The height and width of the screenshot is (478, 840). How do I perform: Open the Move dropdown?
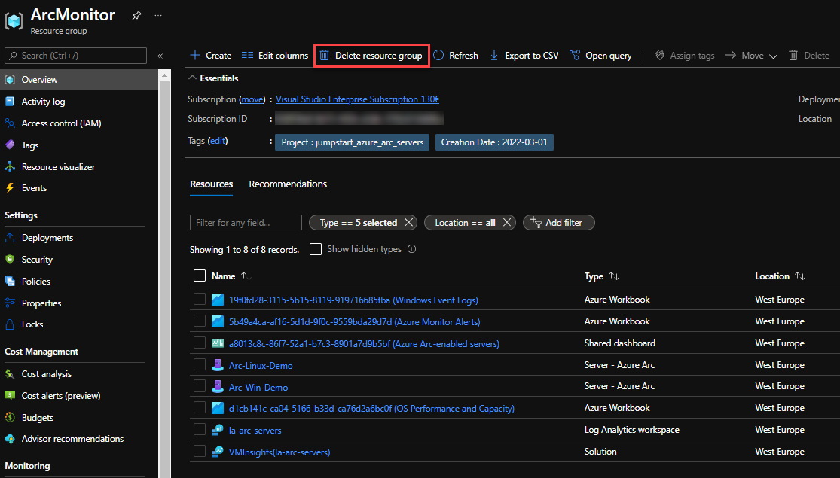[752, 55]
